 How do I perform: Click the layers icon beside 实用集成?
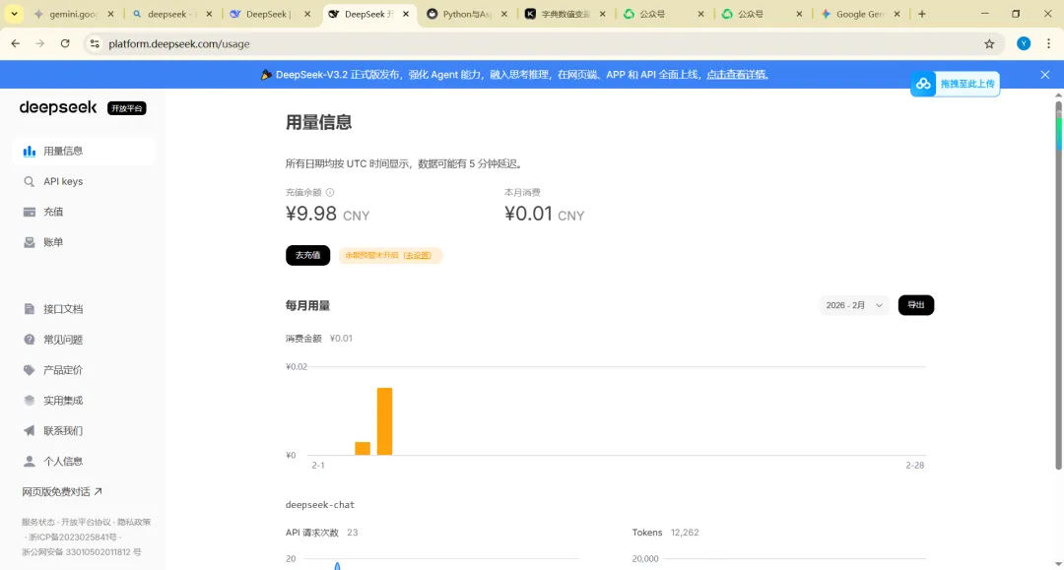coord(30,401)
